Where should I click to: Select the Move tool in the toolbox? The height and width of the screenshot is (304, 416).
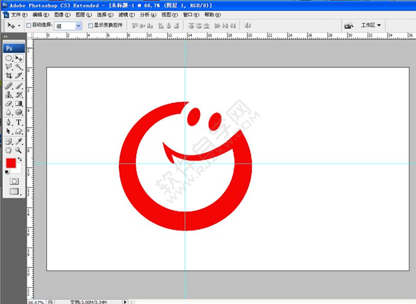(x=19, y=59)
